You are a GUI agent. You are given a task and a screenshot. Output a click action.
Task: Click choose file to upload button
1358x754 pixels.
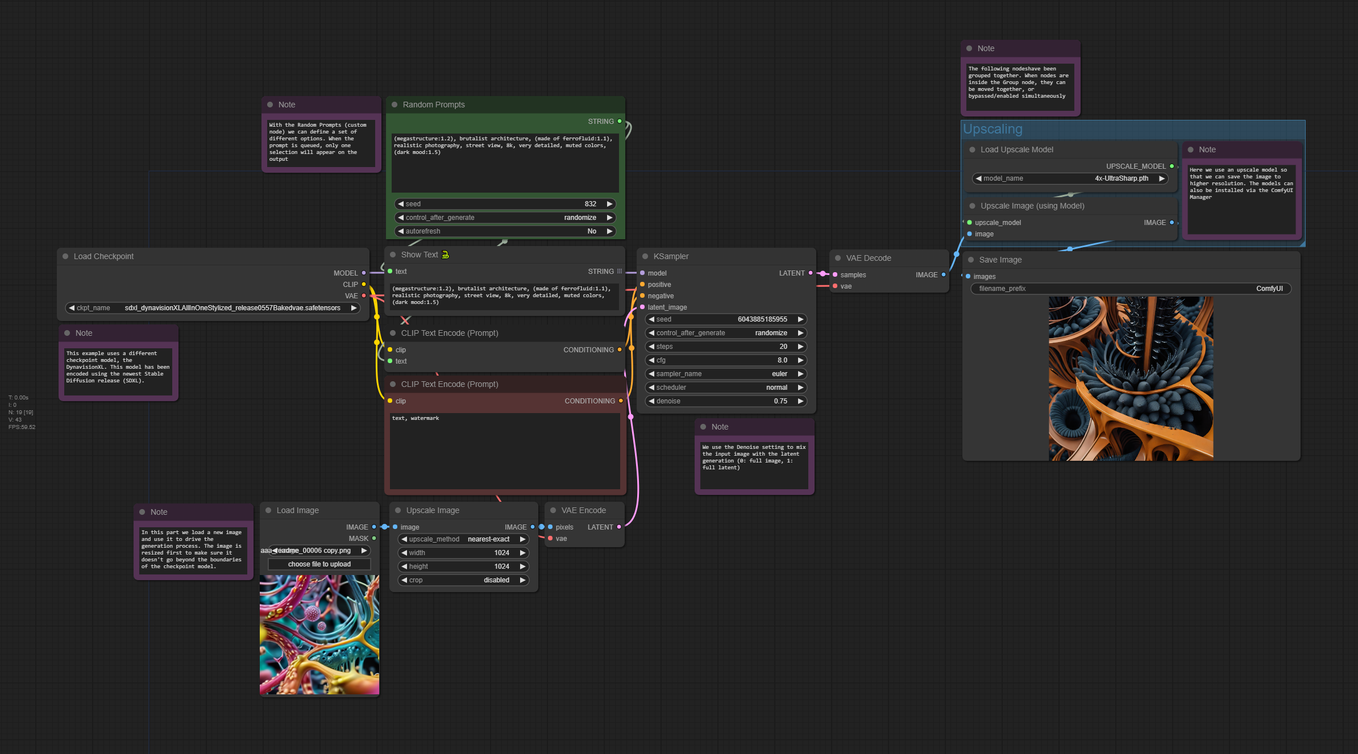click(319, 564)
